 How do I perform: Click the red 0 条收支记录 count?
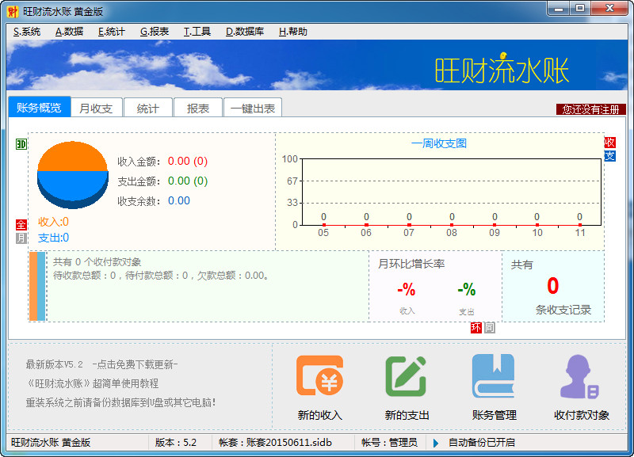552,286
